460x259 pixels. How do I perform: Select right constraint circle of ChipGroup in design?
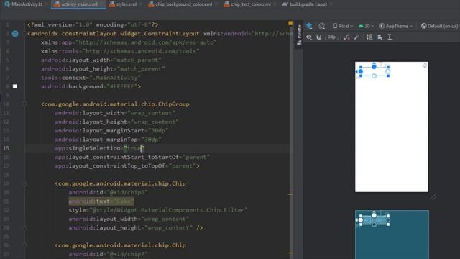[x=387, y=71]
